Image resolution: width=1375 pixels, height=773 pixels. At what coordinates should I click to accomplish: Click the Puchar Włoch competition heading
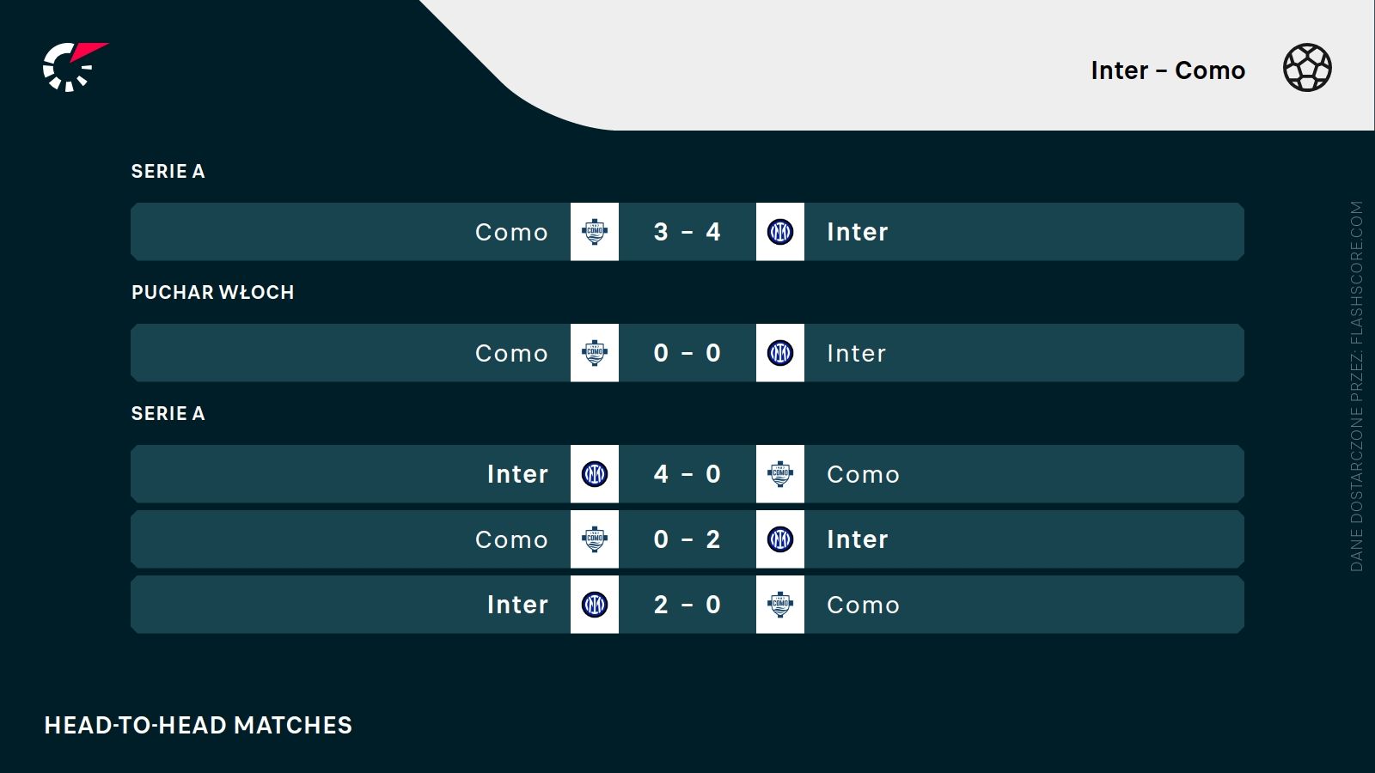tap(212, 293)
